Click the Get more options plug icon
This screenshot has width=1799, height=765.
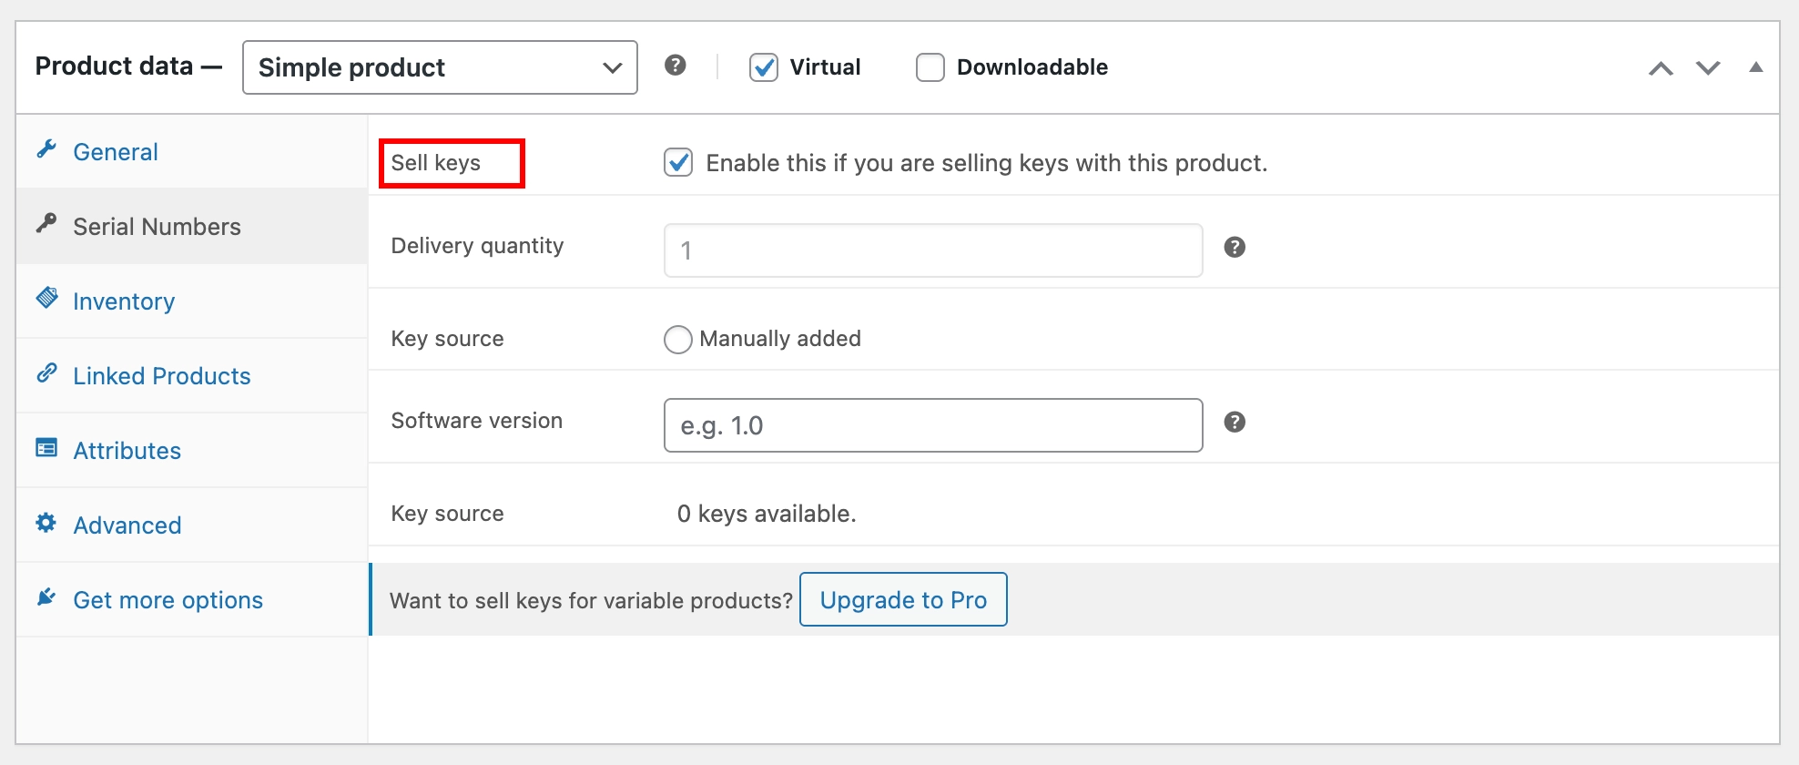pyautogui.click(x=46, y=597)
